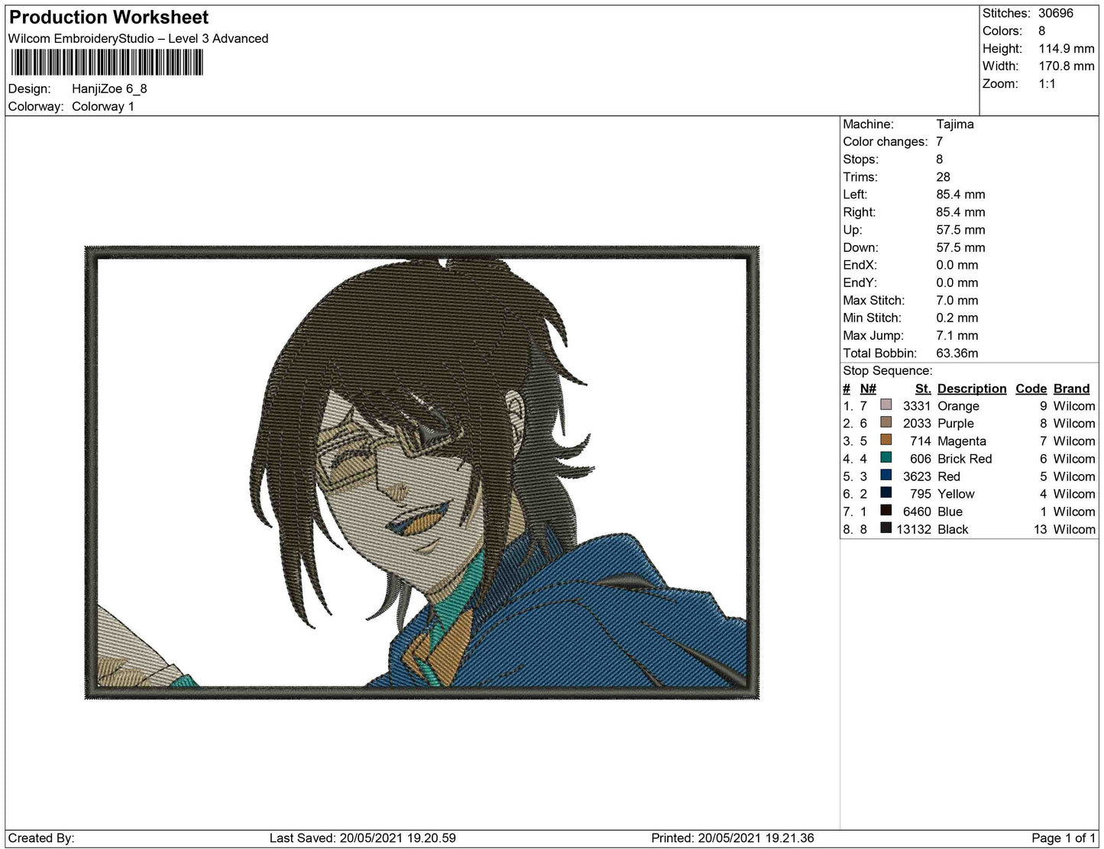
Task: Pick the swatch in stop 5 Red row
Action: (x=886, y=475)
